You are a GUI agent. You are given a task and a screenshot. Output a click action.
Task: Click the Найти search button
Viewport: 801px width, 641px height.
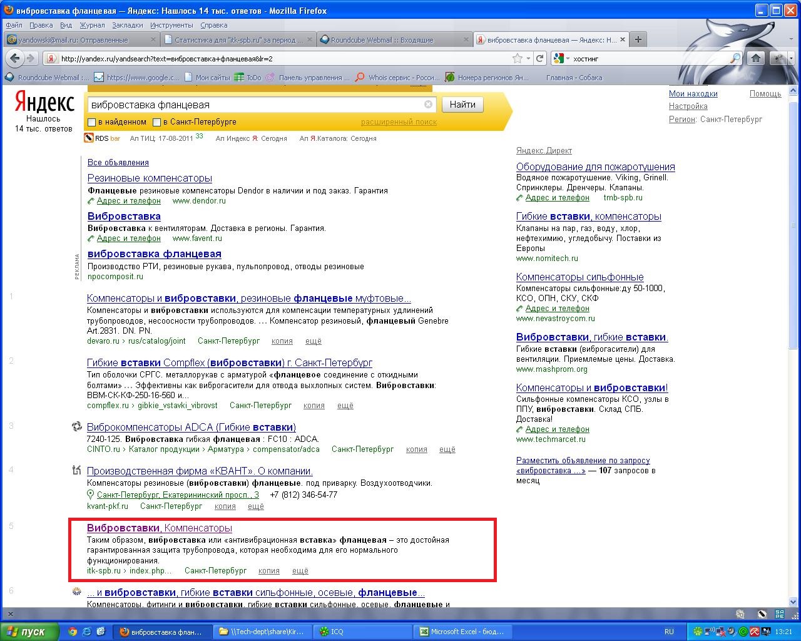point(462,105)
